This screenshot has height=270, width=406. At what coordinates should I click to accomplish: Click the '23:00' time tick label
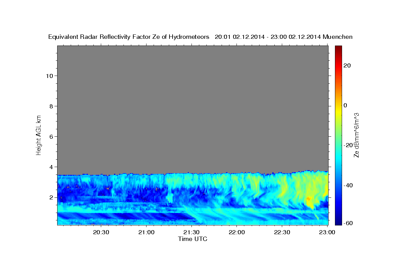(328, 232)
